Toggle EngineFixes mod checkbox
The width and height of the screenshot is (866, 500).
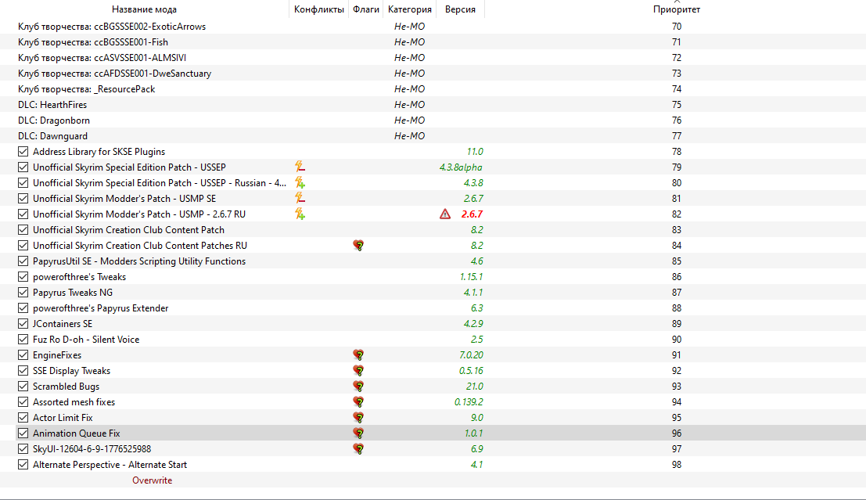[x=23, y=354]
